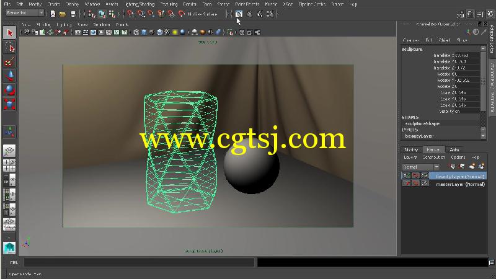Collapse the toolbox arrow above Maya logo

[x=9, y=237]
